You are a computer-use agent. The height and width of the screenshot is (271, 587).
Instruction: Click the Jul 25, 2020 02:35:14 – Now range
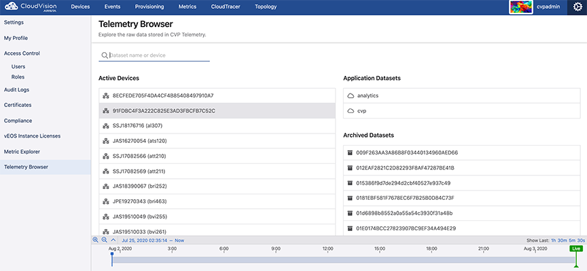pos(153,241)
